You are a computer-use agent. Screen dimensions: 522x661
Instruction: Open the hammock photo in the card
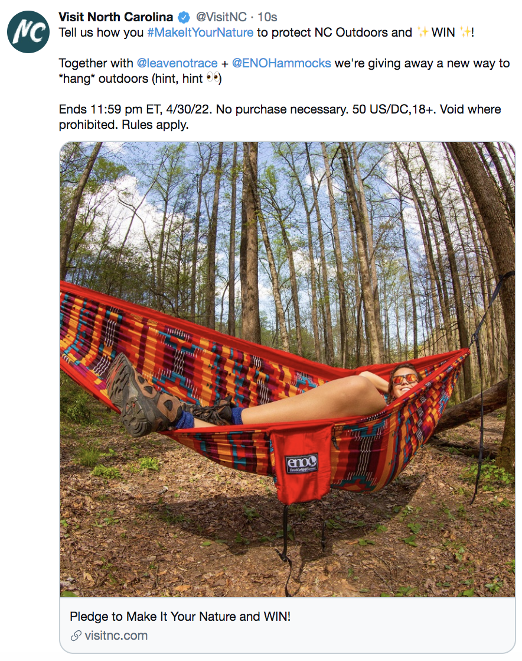pos(288,370)
